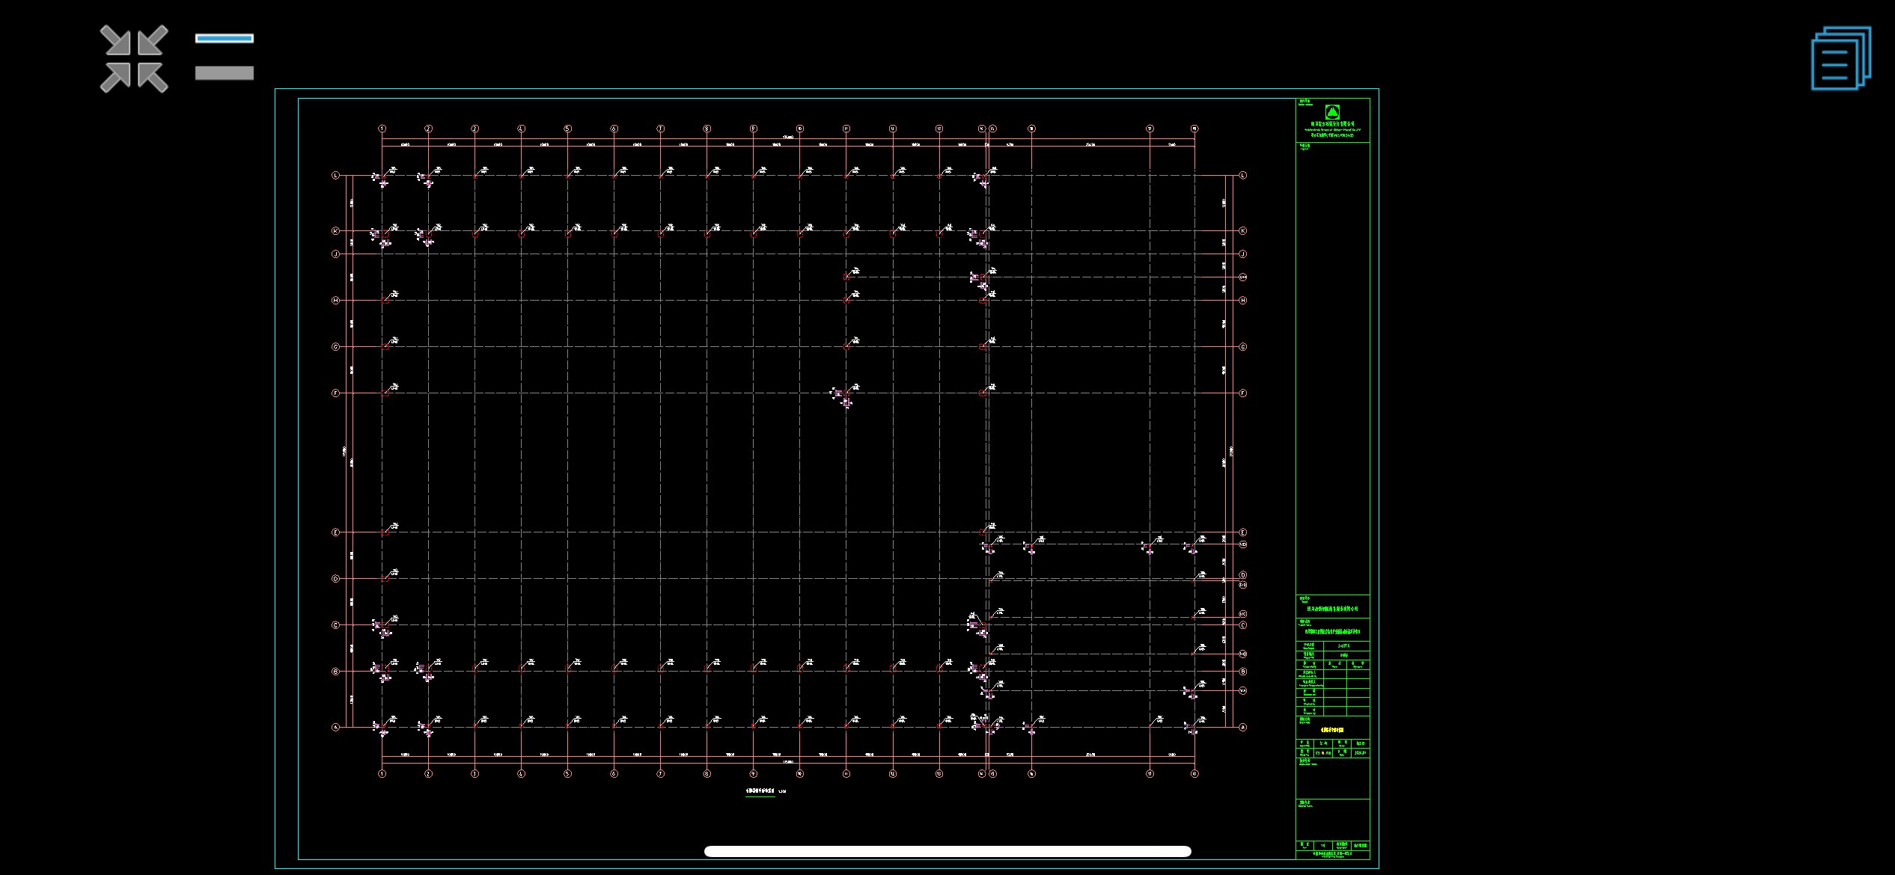Click grid bubble F on left side
The image size is (1895, 875).
point(335,393)
